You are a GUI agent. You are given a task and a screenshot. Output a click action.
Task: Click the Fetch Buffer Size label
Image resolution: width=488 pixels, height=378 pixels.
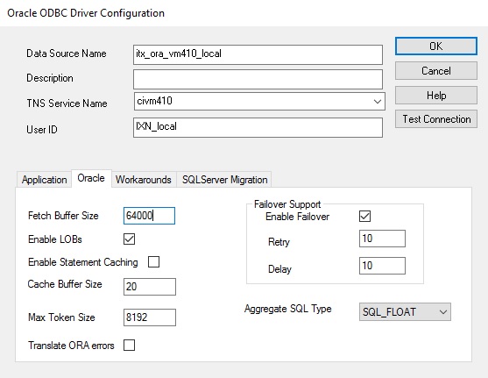63,216
